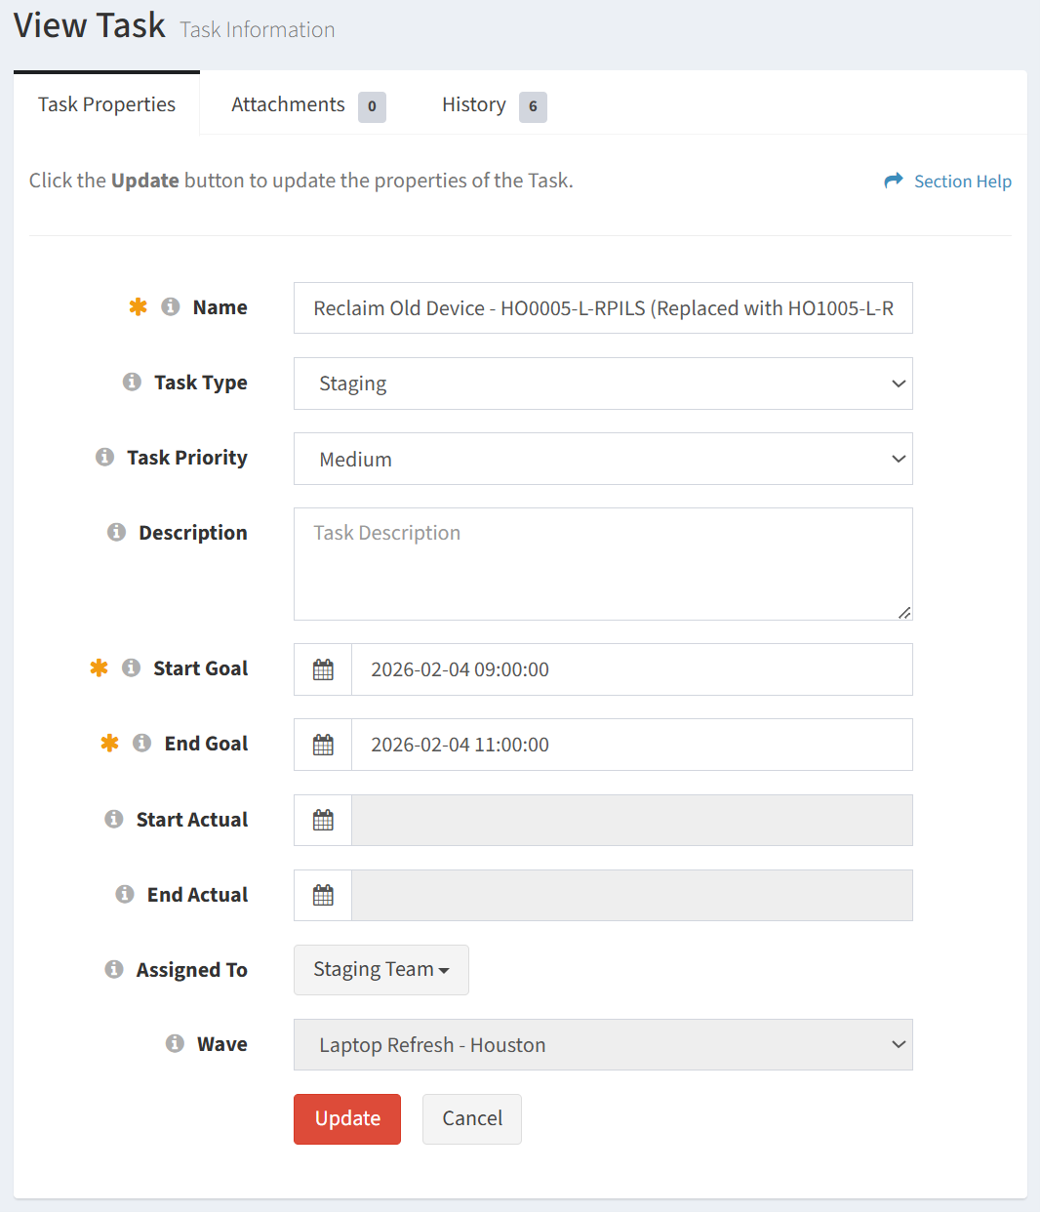
Task: Click the info icon beside Name
Action: point(170,307)
